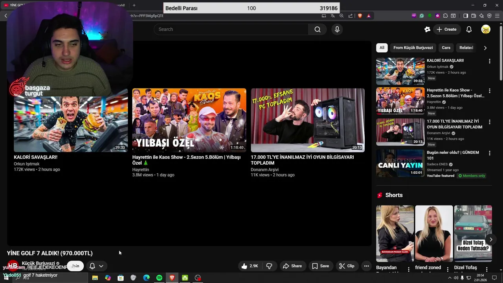
Task: Toggle the Brave sidebar panel icon
Action: [466, 16]
